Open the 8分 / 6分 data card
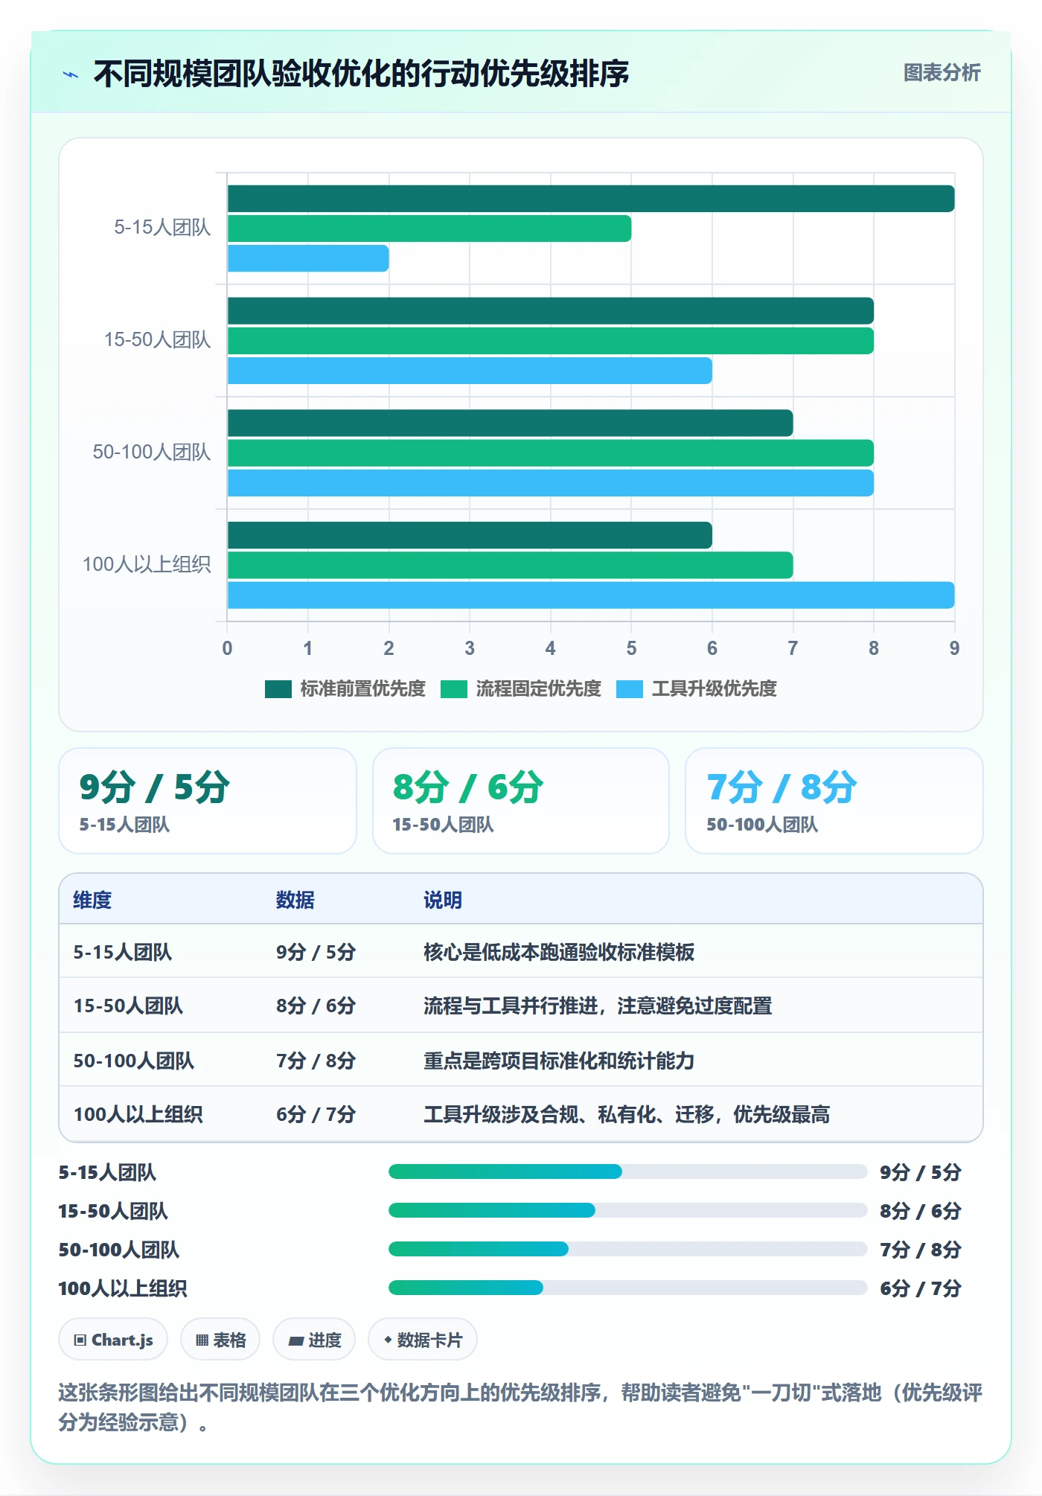Screen dimensions: 1042x1496 pyautogui.click(x=521, y=801)
